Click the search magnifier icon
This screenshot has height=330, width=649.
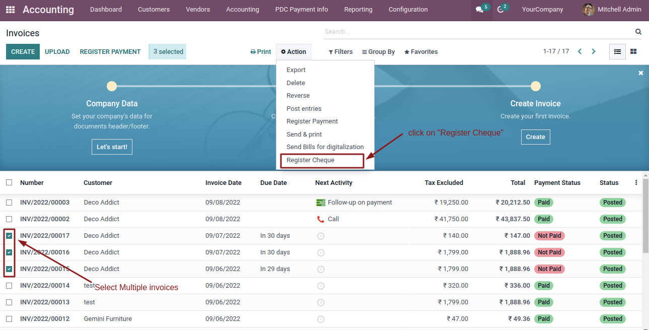point(638,32)
